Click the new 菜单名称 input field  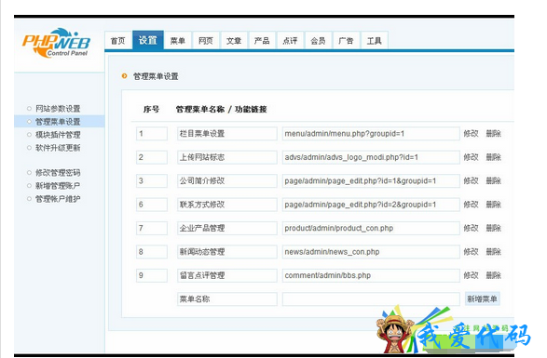click(227, 299)
